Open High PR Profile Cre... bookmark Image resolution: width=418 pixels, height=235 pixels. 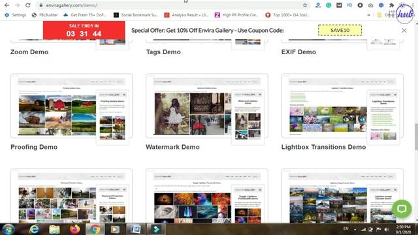click(236, 15)
